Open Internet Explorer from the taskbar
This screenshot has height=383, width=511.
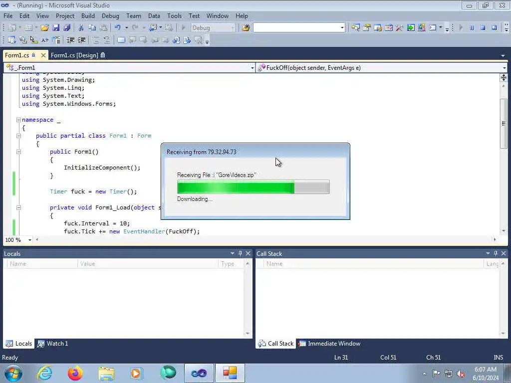click(x=44, y=373)
